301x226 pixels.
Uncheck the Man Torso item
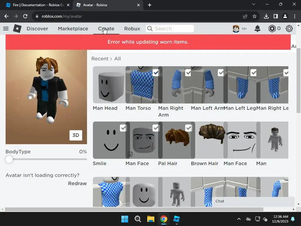tap(156, 73)
